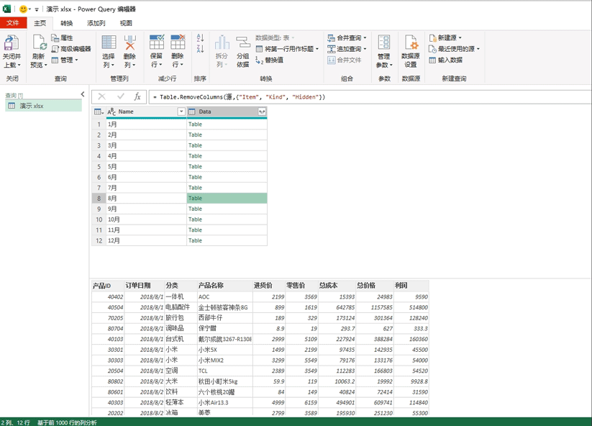
Task: Sort ascending with the A-Z icon
Action: pos(200,37)
